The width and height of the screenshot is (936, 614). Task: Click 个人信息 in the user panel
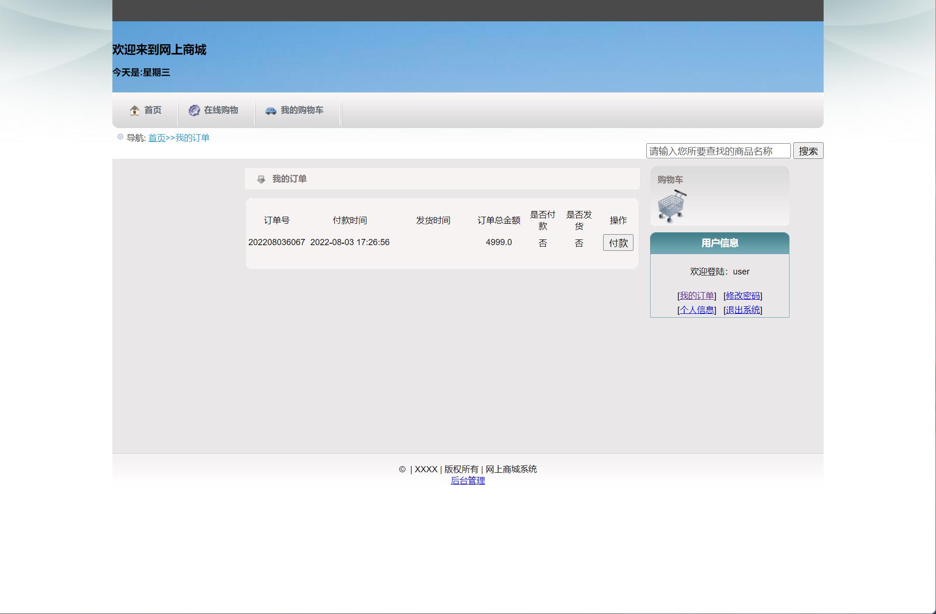tap(697, 310)
